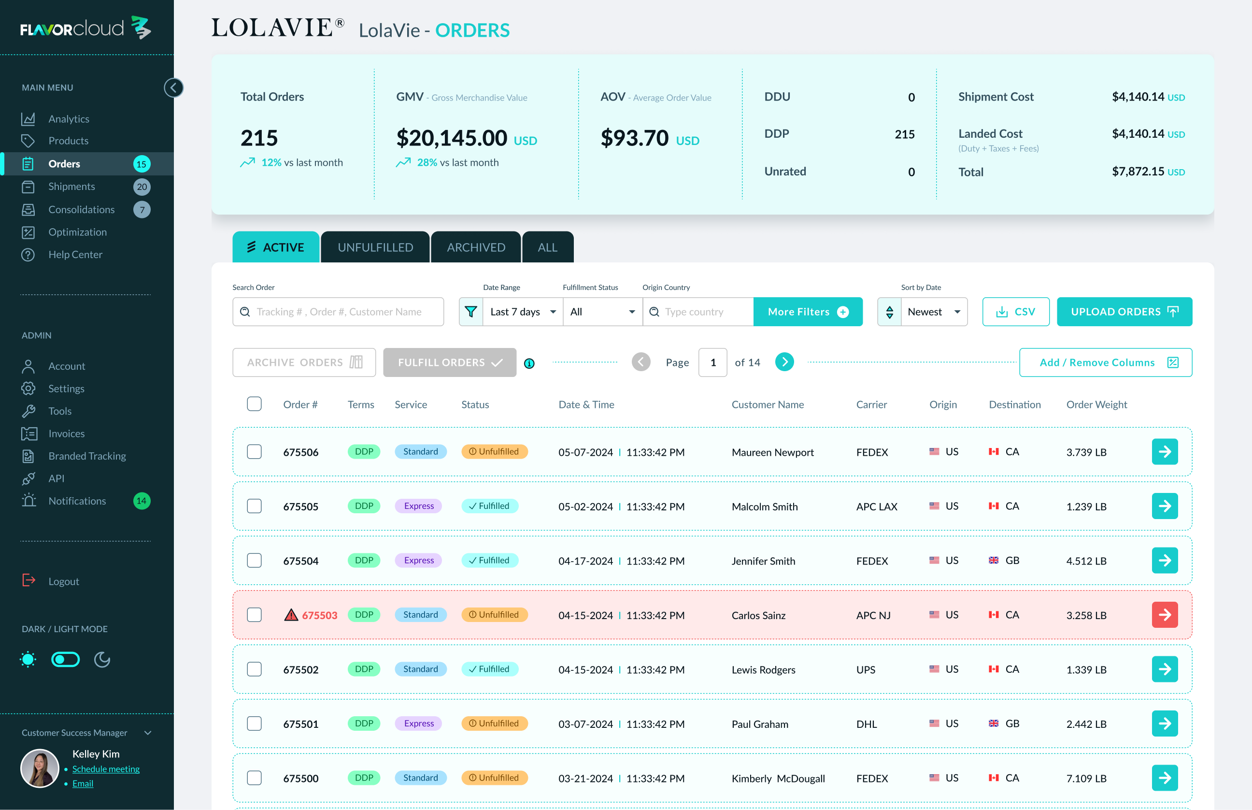Click the UPLOAD ORDERS button
The image size is (1252, 810).
(x=1124, y=312)
